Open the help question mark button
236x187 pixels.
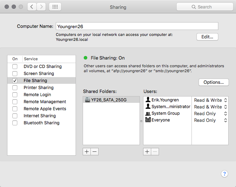[224, 174]
